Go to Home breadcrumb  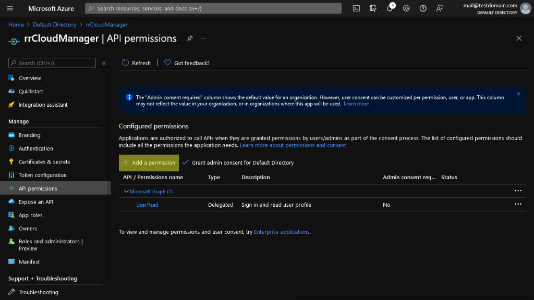coord(16,24)
